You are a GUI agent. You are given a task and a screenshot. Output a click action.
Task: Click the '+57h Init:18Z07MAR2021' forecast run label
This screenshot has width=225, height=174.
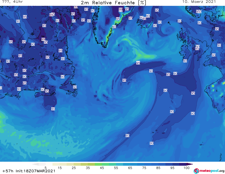[x=29, y=171]
